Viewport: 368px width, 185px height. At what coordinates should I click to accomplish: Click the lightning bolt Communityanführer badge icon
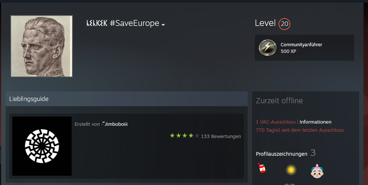click(267, 48)
